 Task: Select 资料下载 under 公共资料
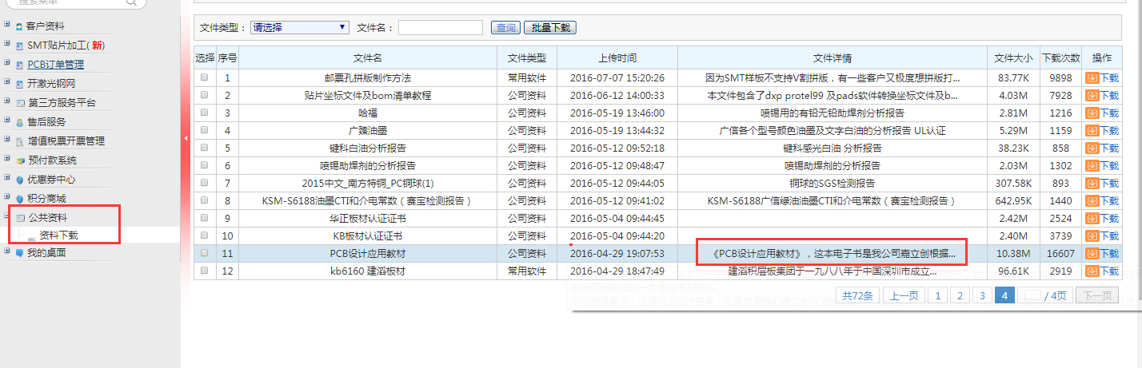(58, 235)
